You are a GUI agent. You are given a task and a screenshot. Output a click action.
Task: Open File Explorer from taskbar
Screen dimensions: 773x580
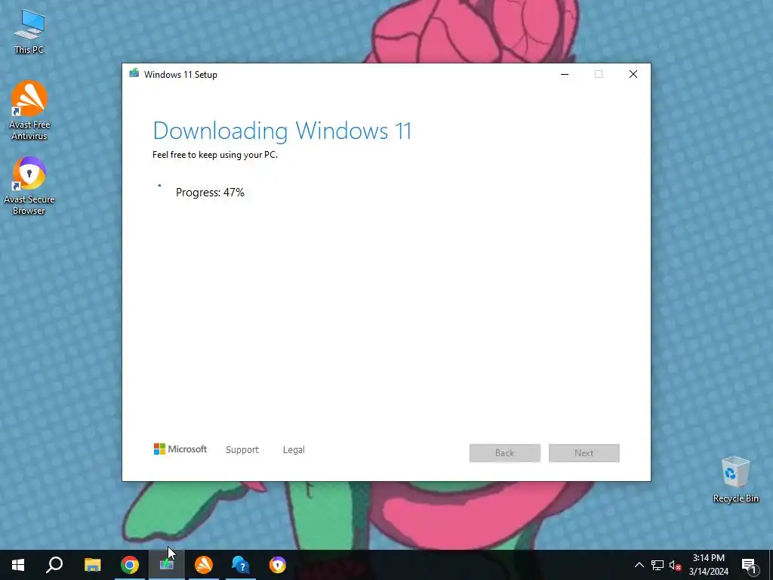(x=92, y=565)
